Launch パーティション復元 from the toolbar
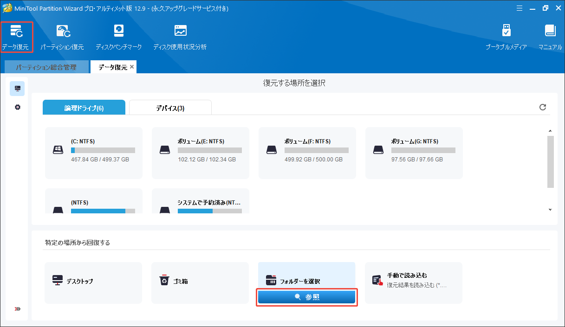 pyautogui.click(x=62, y=37)
